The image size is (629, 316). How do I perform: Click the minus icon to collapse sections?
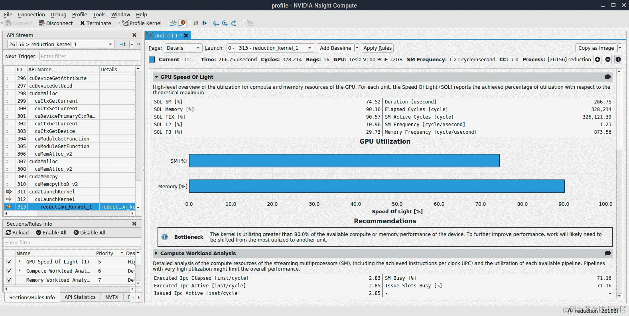pos(608,59)
